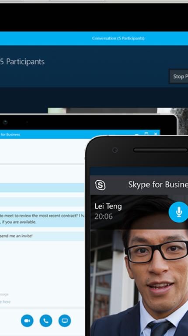
Task: Close the tablet Skype for Business window
Action: pos(156,134)
